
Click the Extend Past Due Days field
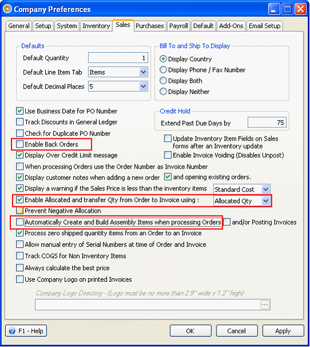(x=267, y=123)
